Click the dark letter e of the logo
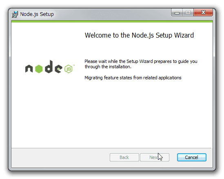 pos(59,69)
